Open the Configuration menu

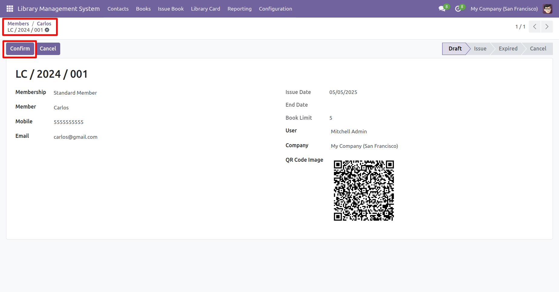(275, 9)
